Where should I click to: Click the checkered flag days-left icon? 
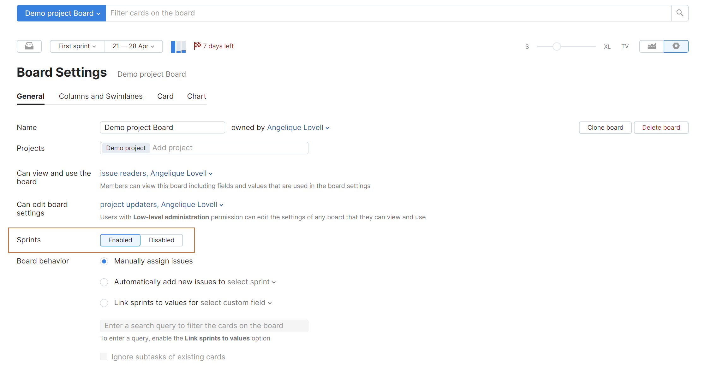(x=197, y=46)
